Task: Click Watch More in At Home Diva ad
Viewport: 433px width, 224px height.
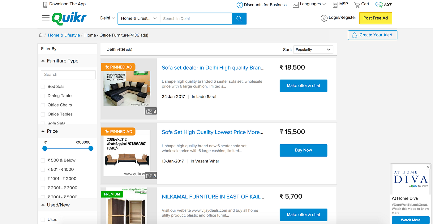Action: coord(410,220)
